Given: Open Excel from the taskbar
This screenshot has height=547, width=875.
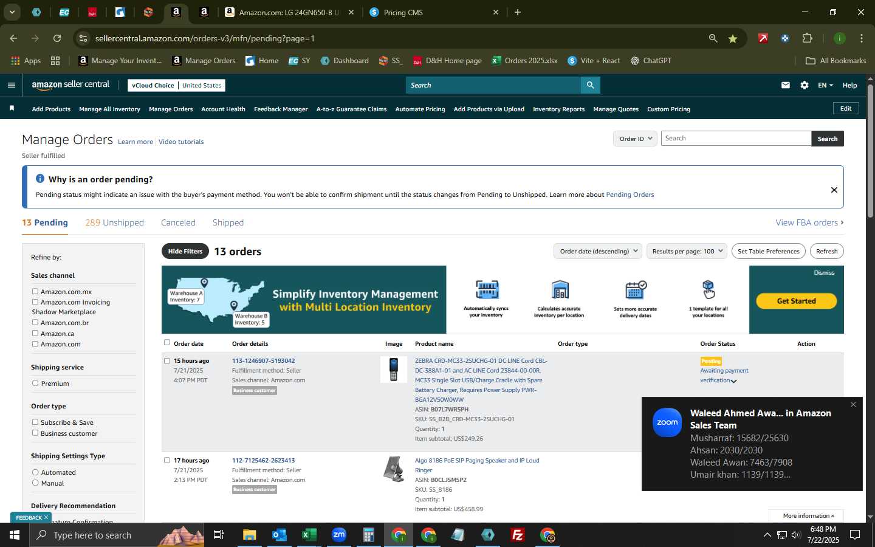Looking at the screenshot, I should point(309,535).
